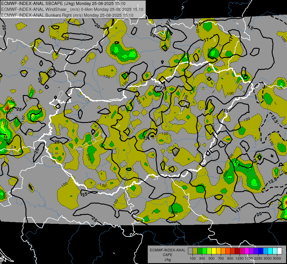Viewport: 287px width, 264px height.
Task: Choose the sky blue swatch before 3000
Action: click(x=265, y=251)
